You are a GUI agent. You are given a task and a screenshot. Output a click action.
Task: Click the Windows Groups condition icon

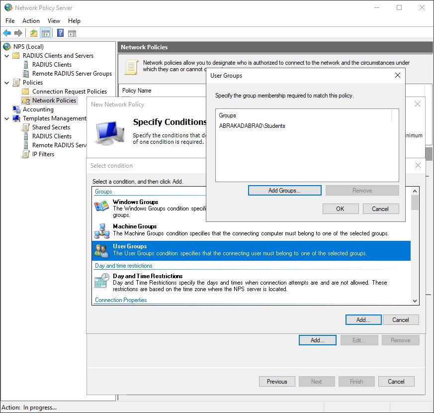(101, 206)
